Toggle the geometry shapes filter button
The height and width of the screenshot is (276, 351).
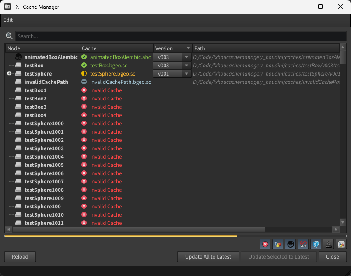click(277, 244)
